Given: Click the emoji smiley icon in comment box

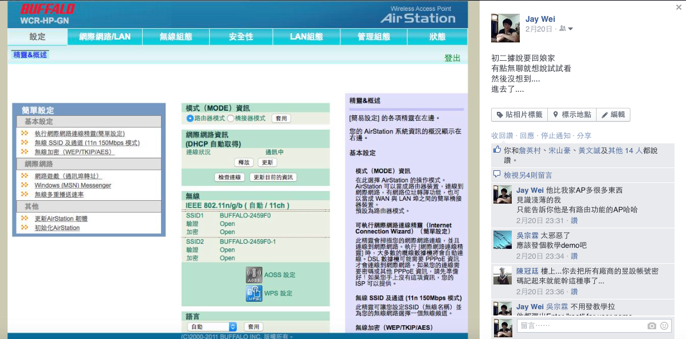Looking at the screenshot, I should click(x=664, y=326).
